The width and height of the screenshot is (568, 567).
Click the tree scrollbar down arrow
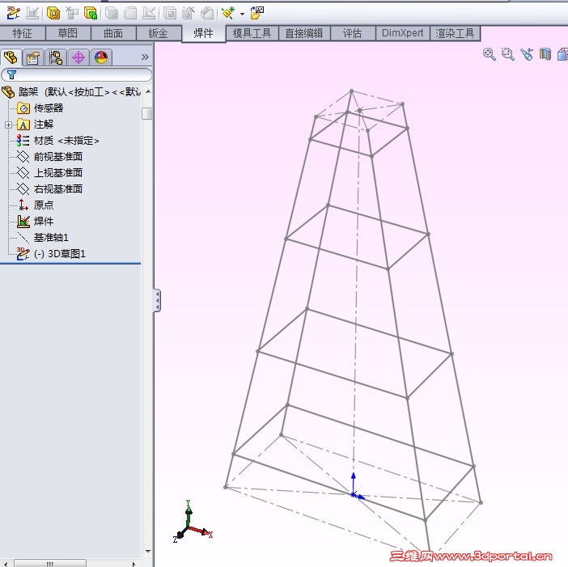click(148, 552)
